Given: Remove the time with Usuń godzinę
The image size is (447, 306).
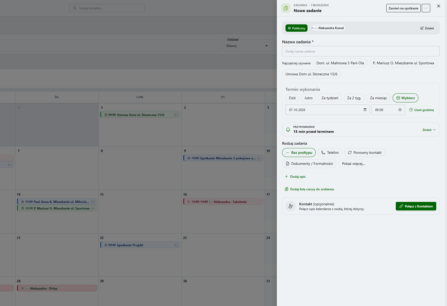Looking at the screenshot, I should coord(421,110).
